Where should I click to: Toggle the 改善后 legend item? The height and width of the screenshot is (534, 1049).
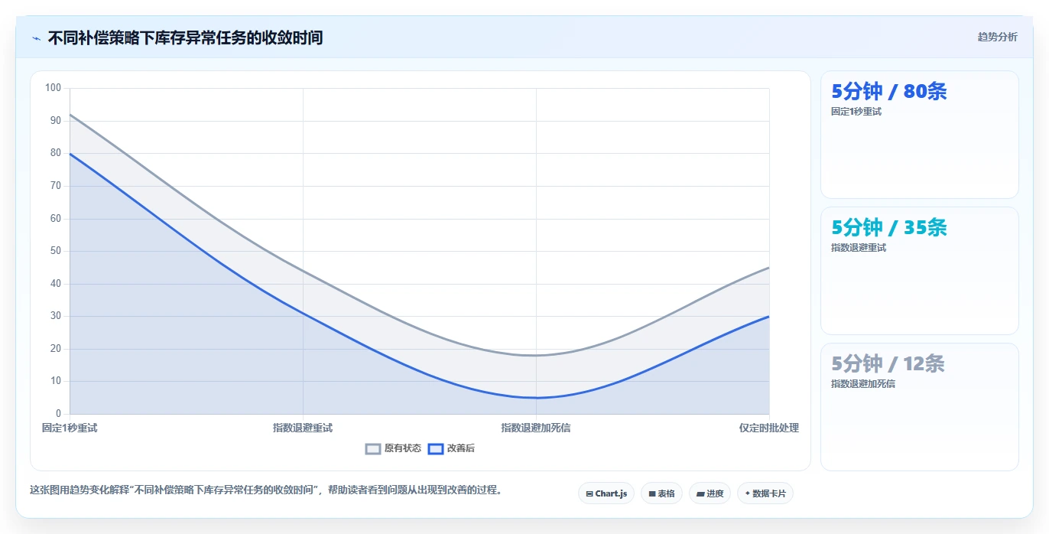point(450,448)
